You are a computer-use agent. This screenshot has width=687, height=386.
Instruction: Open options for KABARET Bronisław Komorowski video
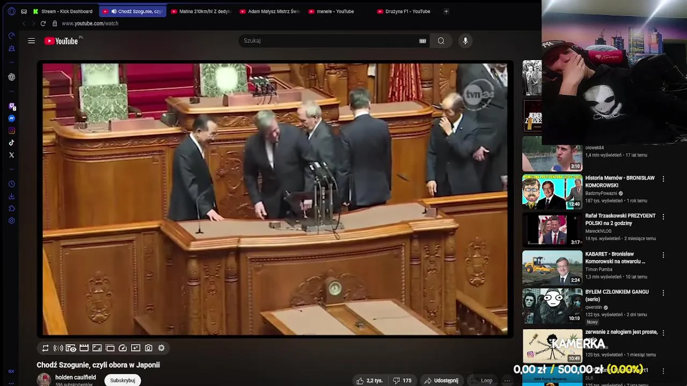(x=663, y=255)
